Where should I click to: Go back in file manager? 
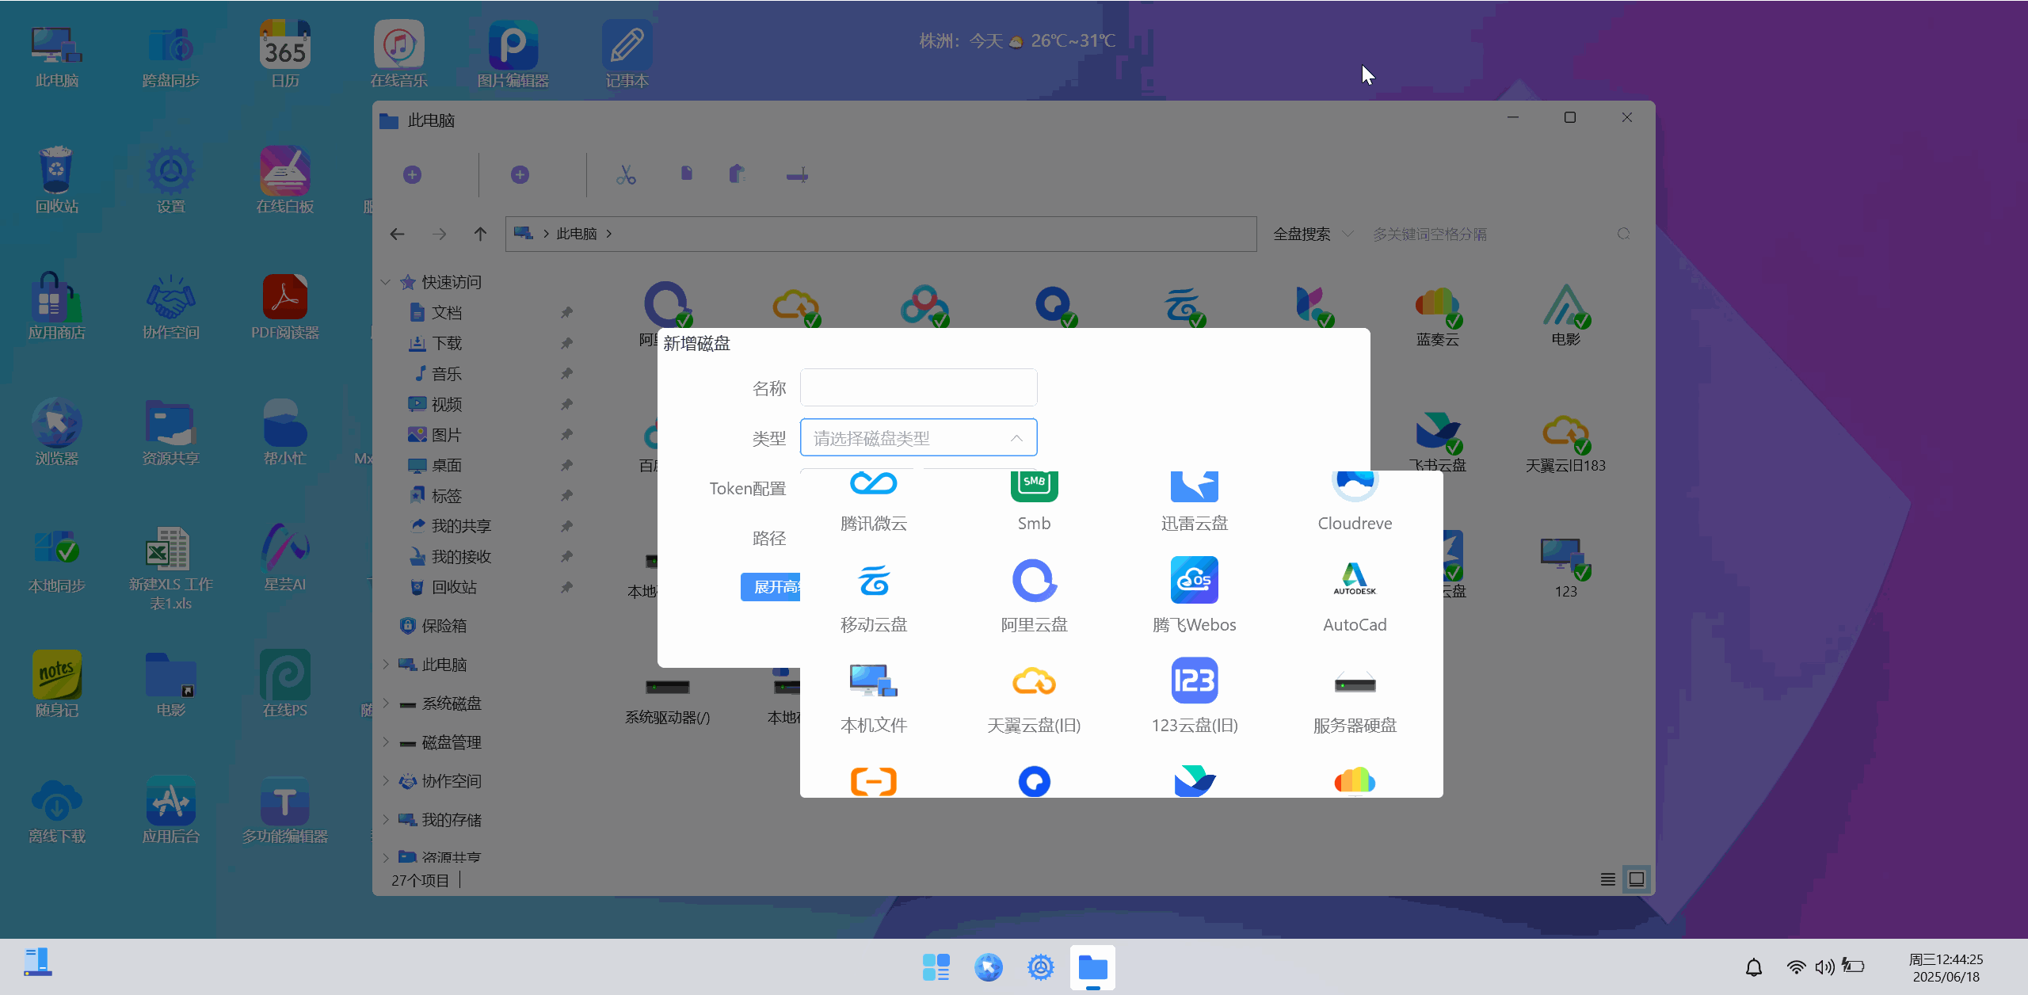click(x=398, y=234)
